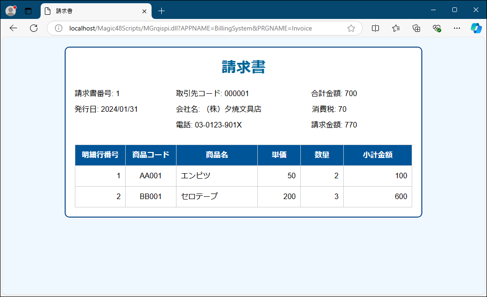This screenshot has height=297, width=487.
Task: Add this page to favorites with star icon
Action: click(351, 28)
